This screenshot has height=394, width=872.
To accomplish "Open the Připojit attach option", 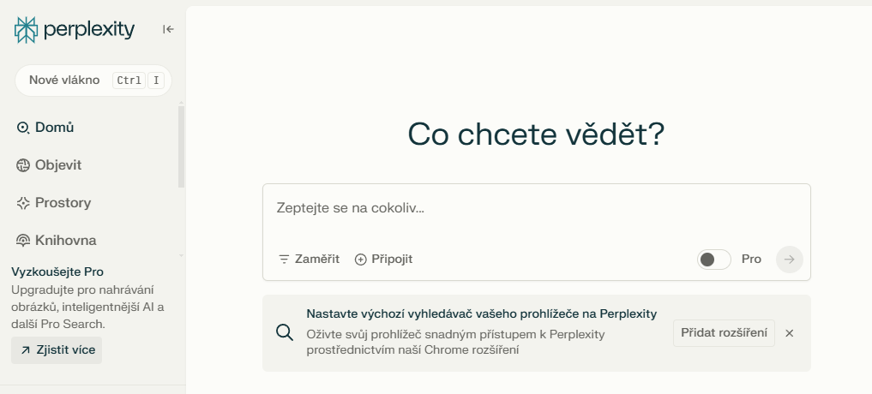I will pos(384,260).
